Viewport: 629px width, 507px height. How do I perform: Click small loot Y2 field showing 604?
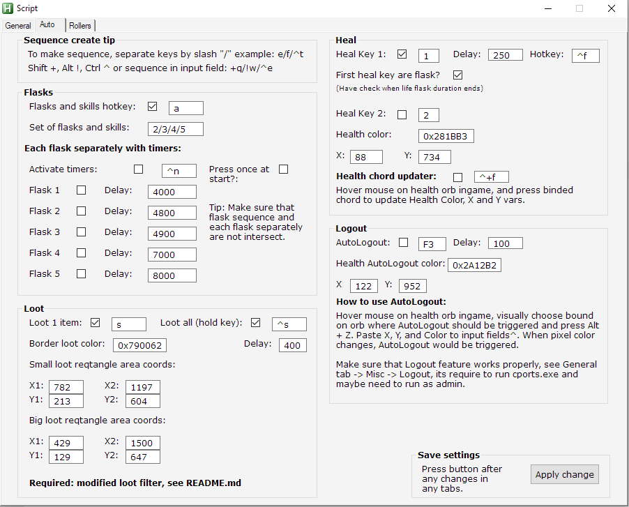pyautogui.click(x=143, y=401)
